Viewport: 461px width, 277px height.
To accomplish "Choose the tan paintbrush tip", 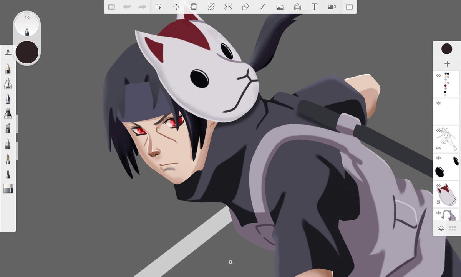I will [x=8, y=159].
